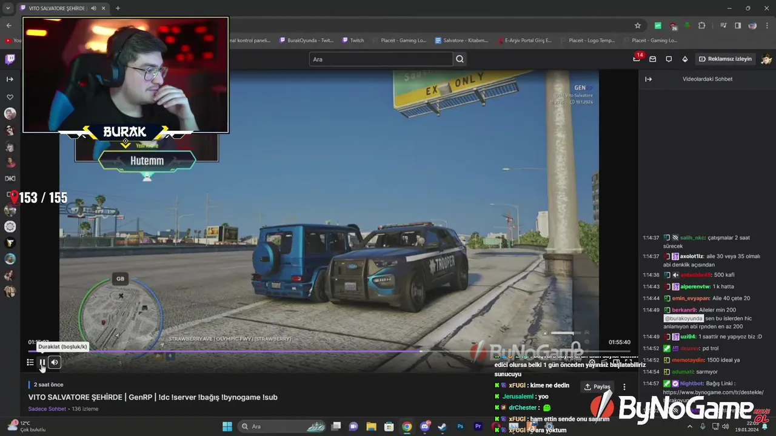Open the Twitch bookmark in bookmarks bar
This screenshot has width=776, height=436.
(353, 41)
